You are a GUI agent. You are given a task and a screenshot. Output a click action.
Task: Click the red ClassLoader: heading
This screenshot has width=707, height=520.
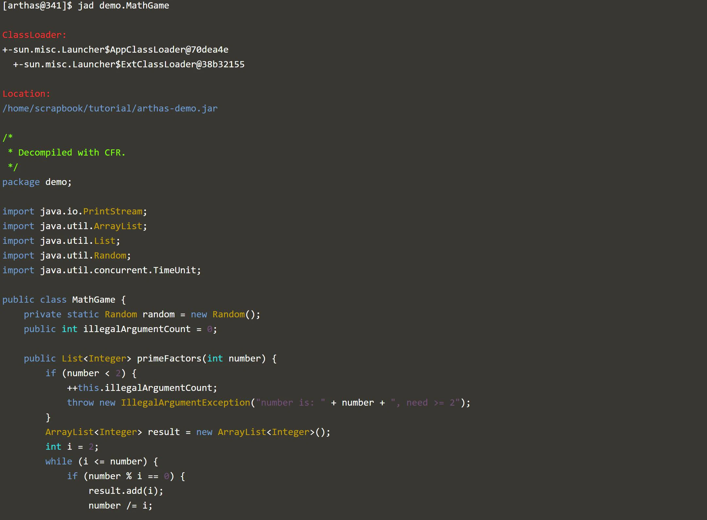[x=34, y=35]
